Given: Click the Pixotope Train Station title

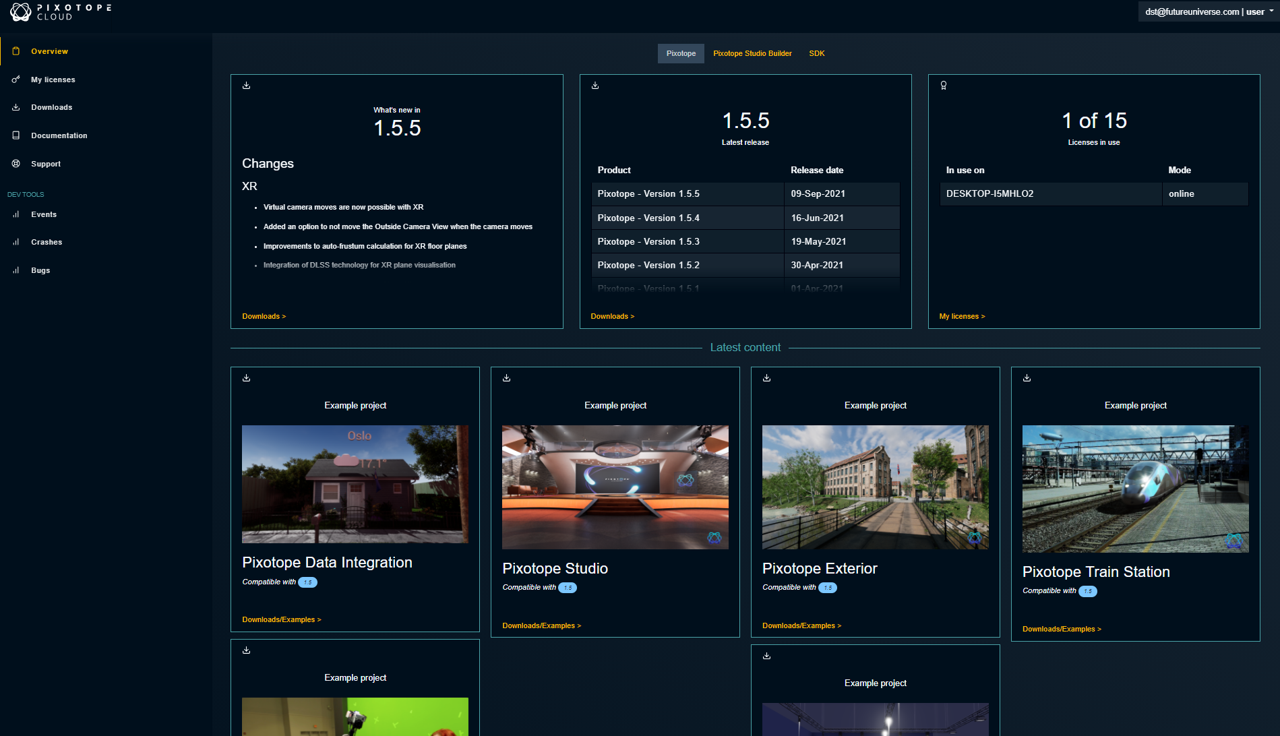Looking at the screenshot, I should click(x=1096, y=572).
